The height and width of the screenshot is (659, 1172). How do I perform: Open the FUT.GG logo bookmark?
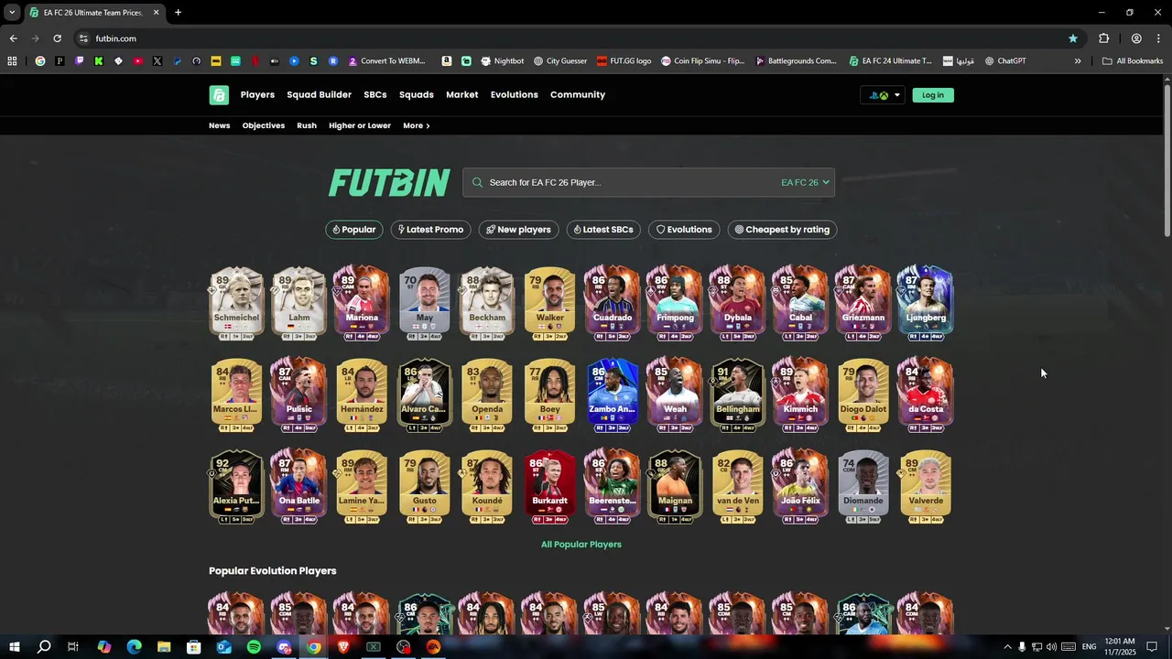pyautogui.click(x=624, y=61)
